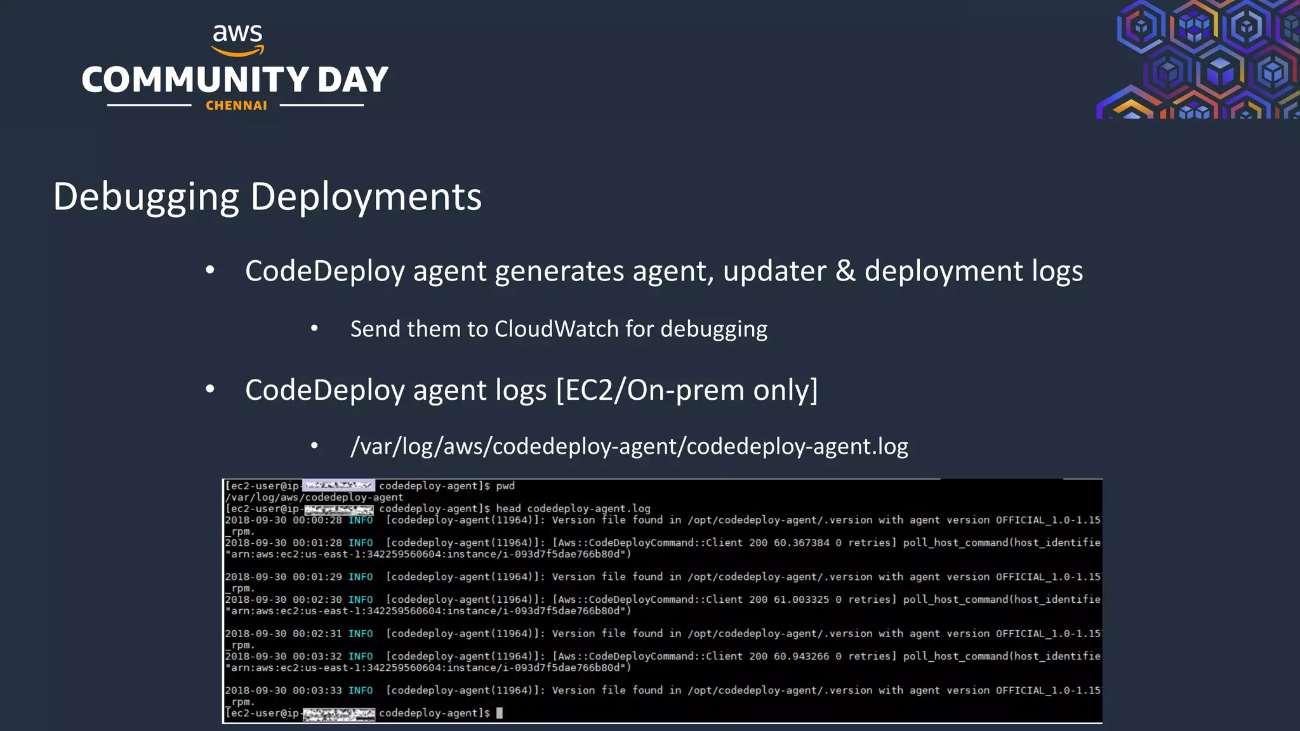
Task: Click 'head codedeploy-agent.log' command line
Action: 573,509
